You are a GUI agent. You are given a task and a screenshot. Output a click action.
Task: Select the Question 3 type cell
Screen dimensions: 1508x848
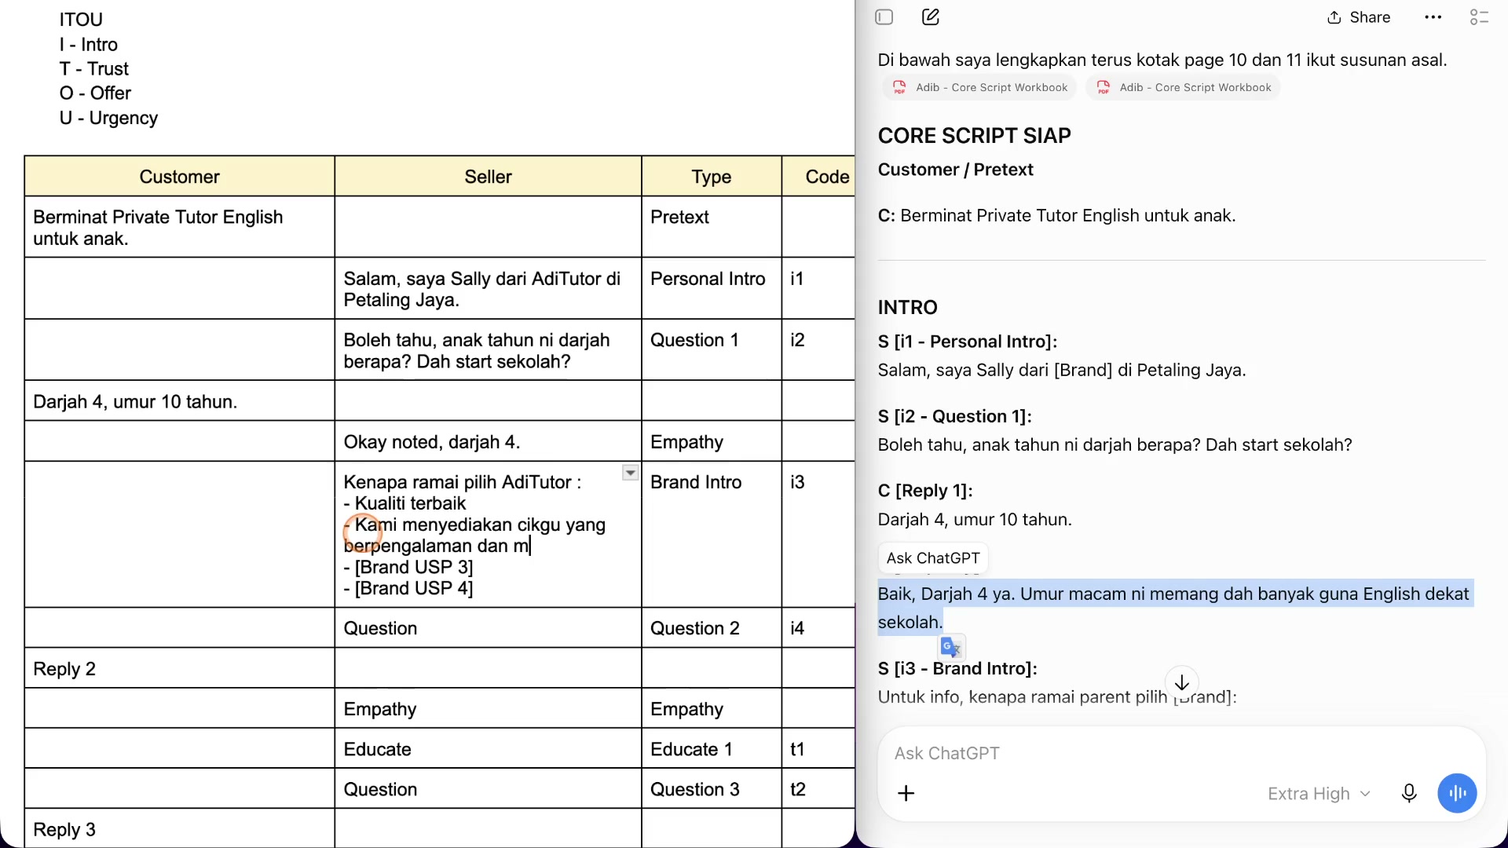click(711, 789)
